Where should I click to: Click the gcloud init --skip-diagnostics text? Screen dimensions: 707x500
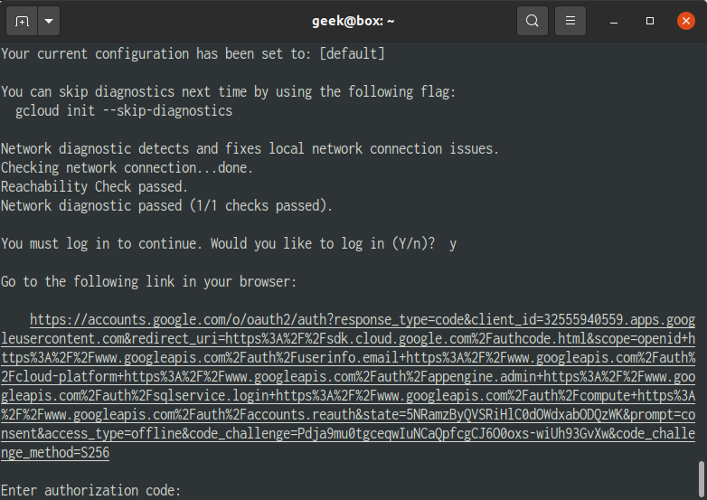124,111
